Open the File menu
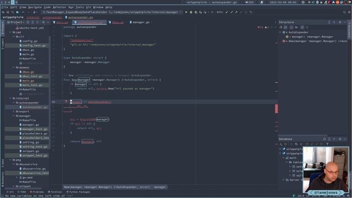The height and width of the screenshot is (198, 352). 5,7
